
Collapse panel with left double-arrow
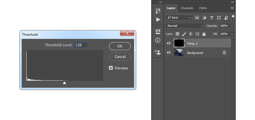tap(160, 2)
